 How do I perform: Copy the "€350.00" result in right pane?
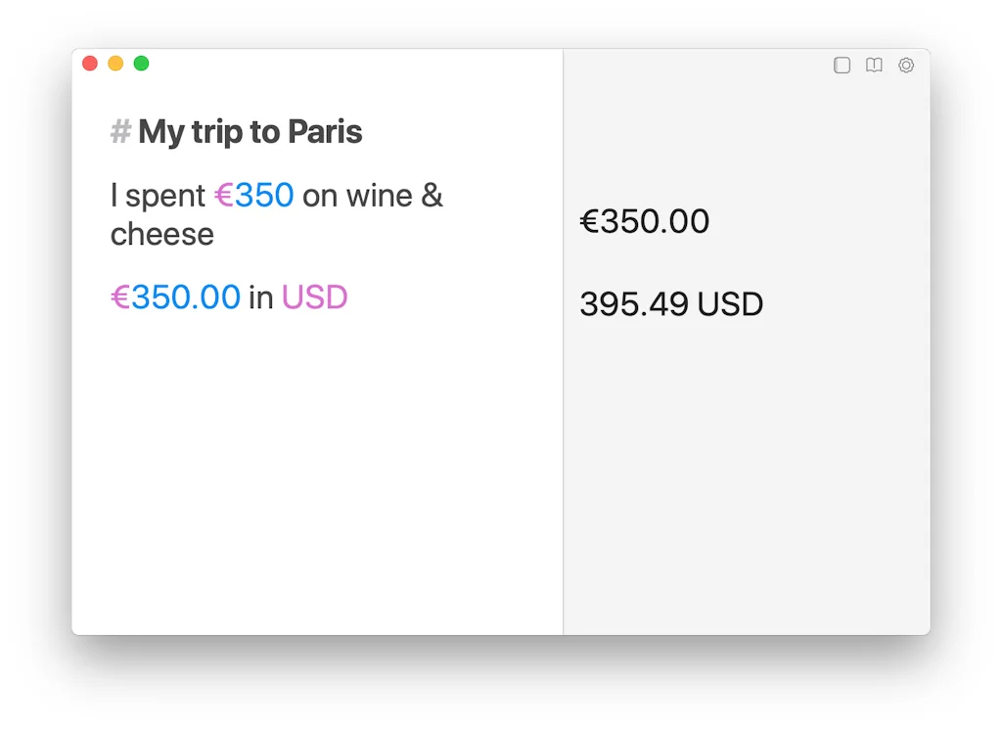tap(644, 221)
